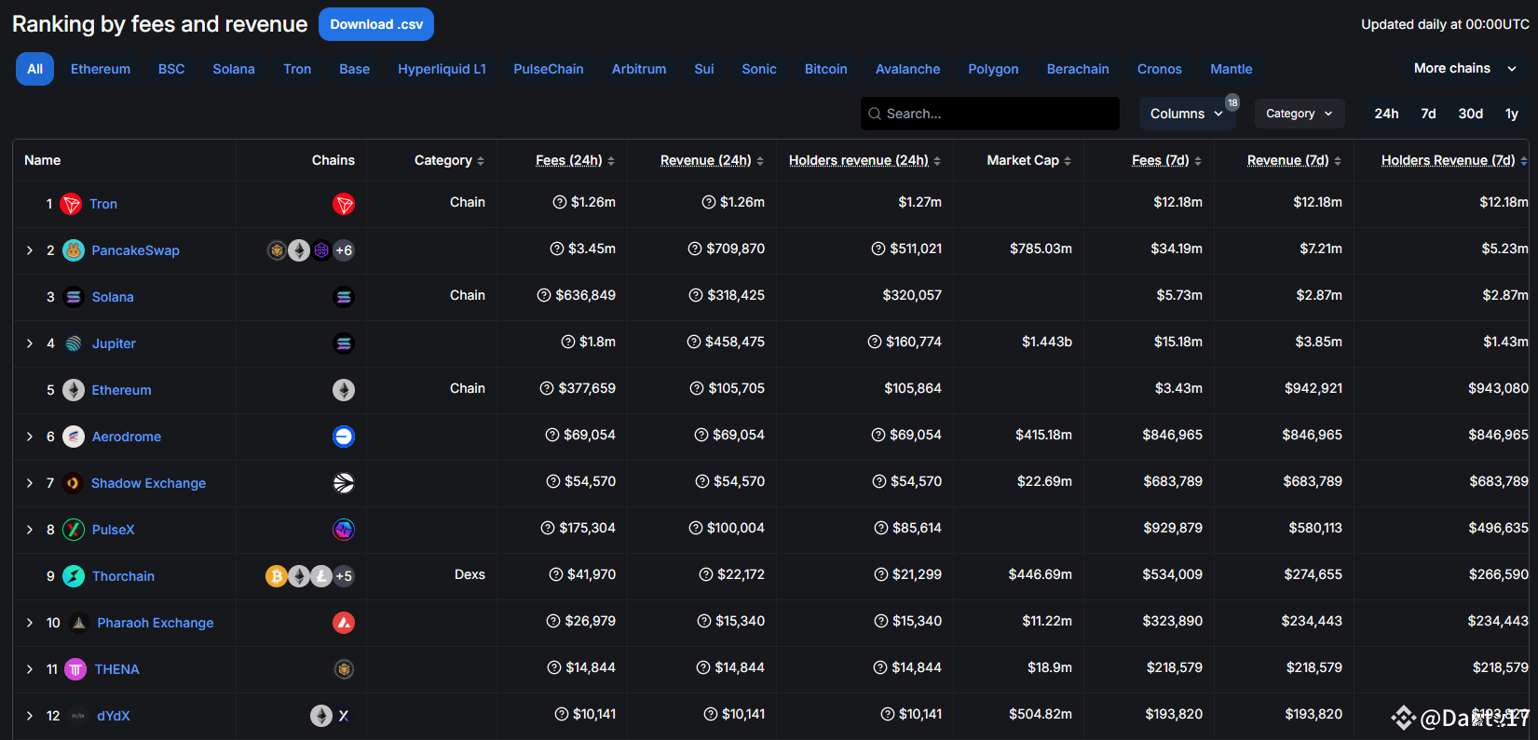
Task: Click the Jupiter logo icon
Action: 74,343
